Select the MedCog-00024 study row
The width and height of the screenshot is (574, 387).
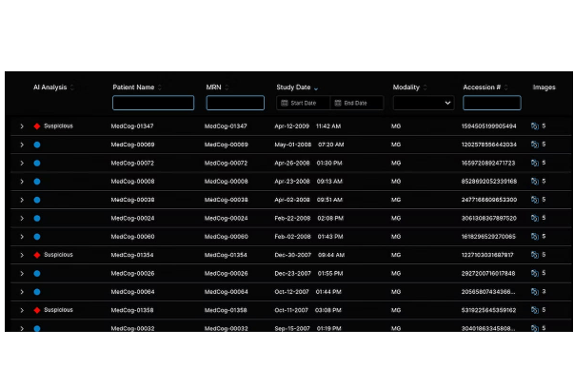(x=286, y=218)
